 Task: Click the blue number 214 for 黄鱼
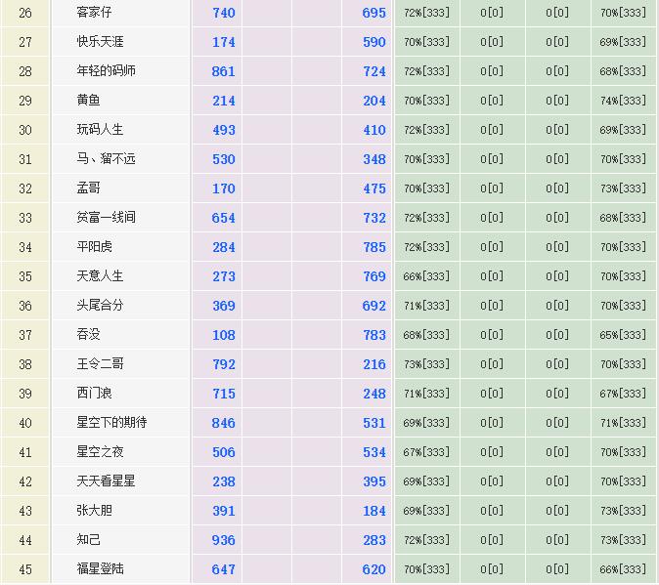223,101
